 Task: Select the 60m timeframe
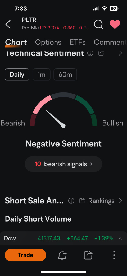point(65,74)
